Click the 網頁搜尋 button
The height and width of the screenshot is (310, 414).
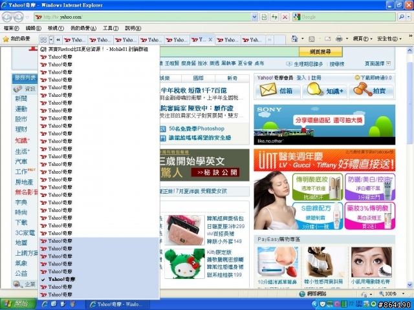(x=320, y=52)
